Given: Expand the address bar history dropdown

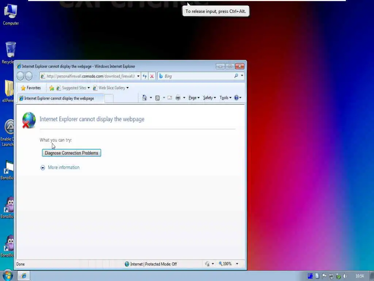Looking at the screenshot, I should point(138,76).
